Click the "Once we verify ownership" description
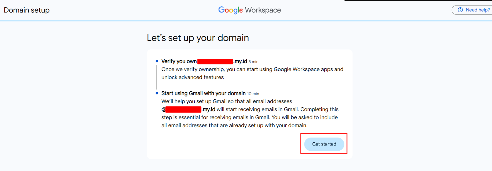Image resolution: width=492 pixels, height=171 pixels. point(252,69)
